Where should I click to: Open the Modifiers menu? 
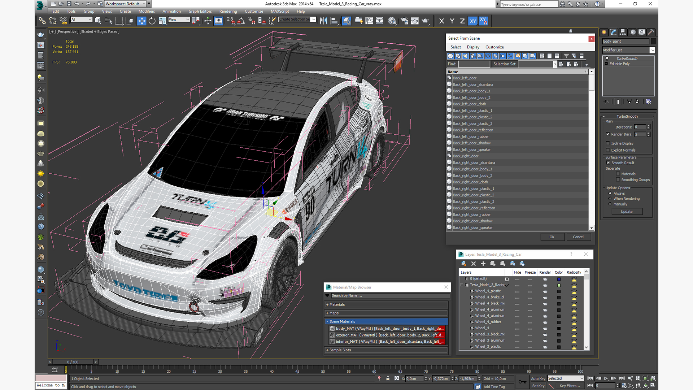click(x=147, y=12)
